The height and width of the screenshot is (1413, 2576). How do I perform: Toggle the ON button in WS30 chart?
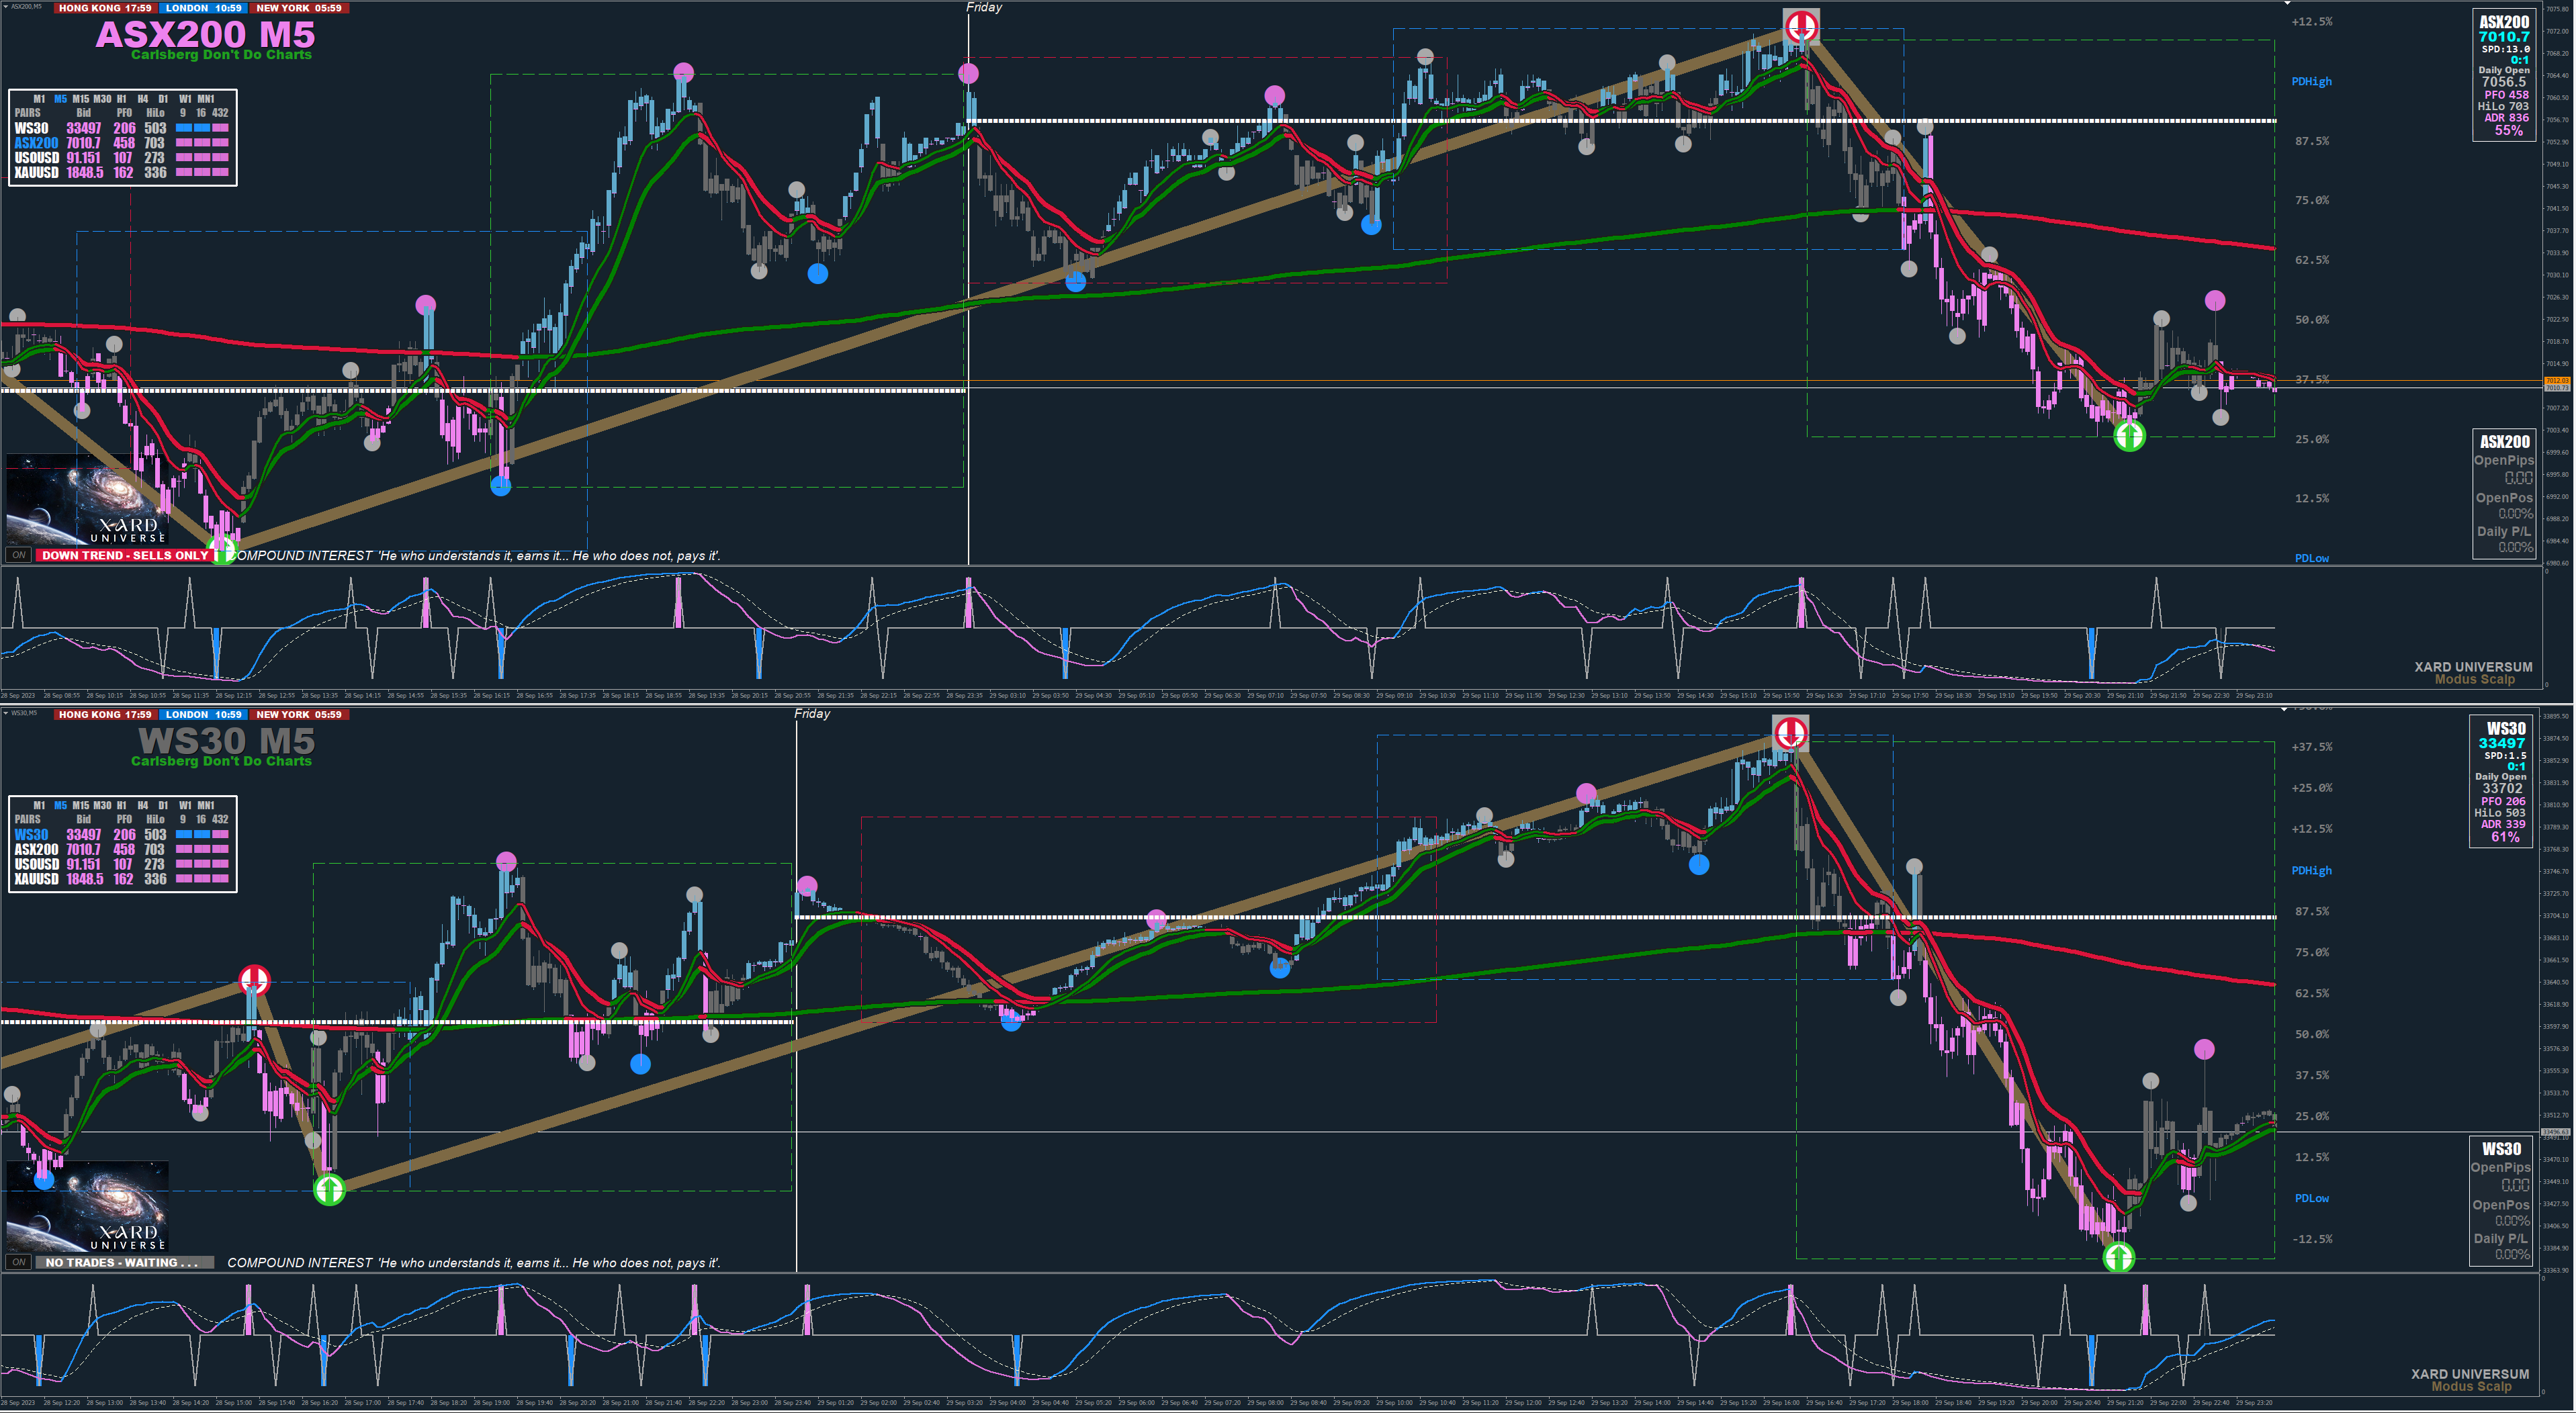(x=19, y=1262)
